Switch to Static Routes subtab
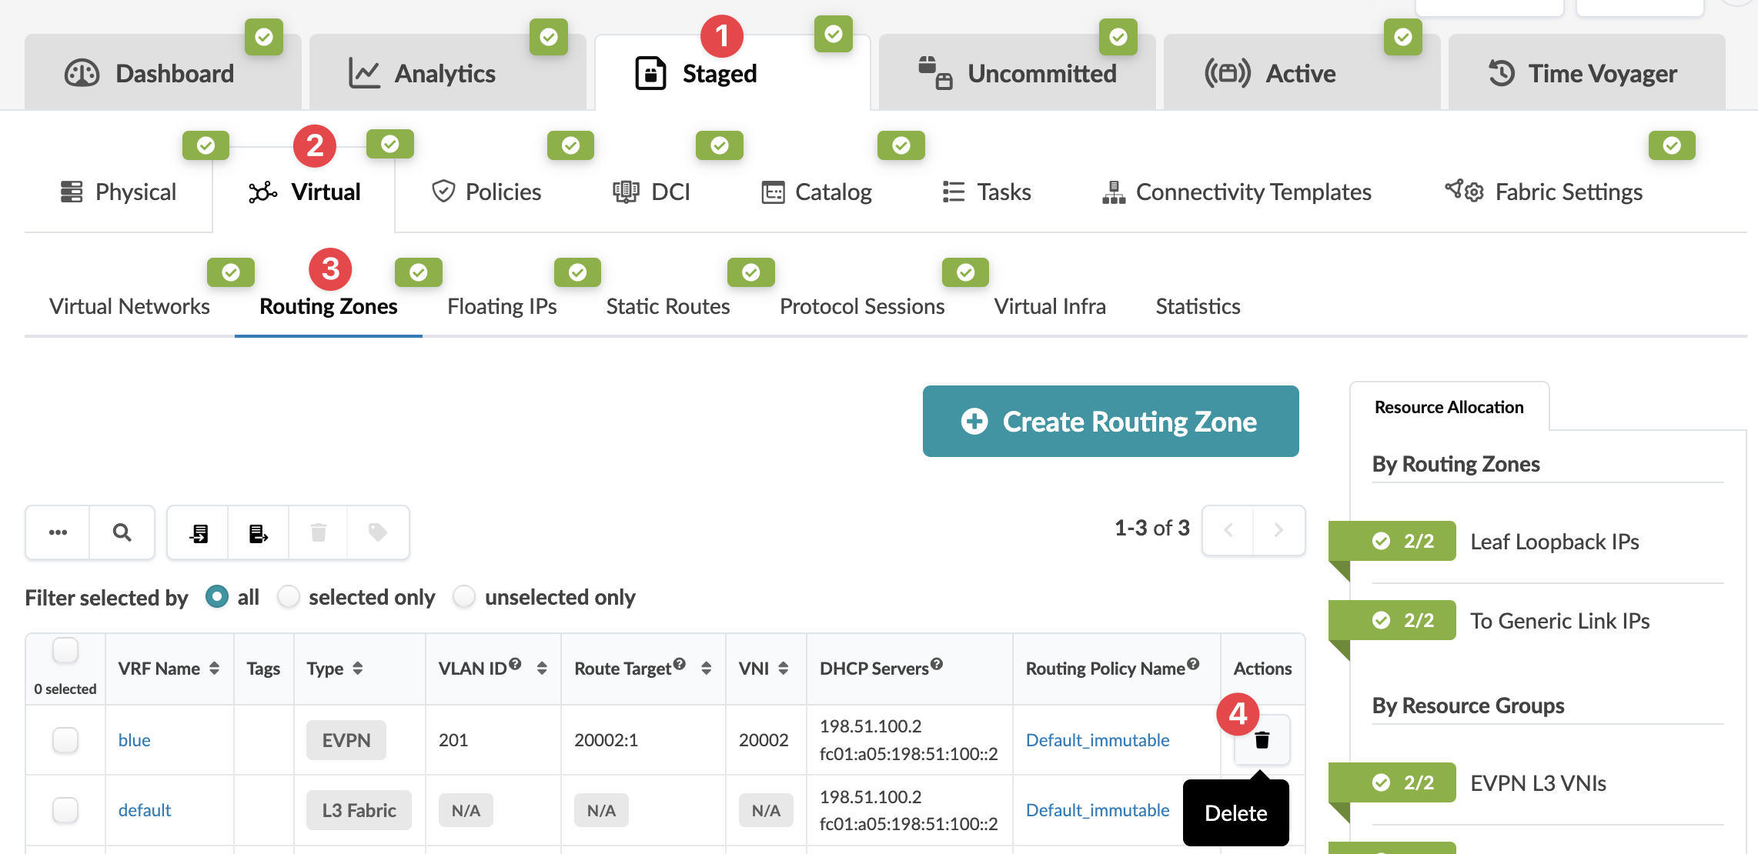Viewport: 1758px width, 854px height. (x=667, y=306)
